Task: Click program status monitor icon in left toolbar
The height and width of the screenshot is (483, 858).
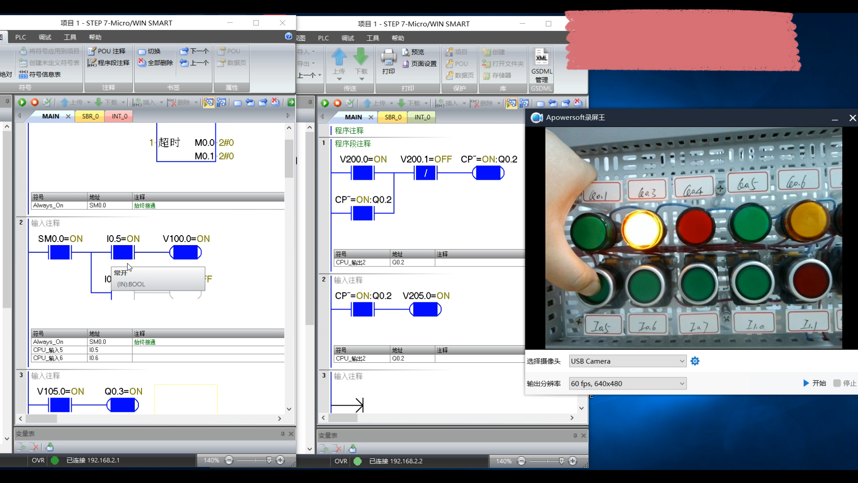Action: pos(209,102)
